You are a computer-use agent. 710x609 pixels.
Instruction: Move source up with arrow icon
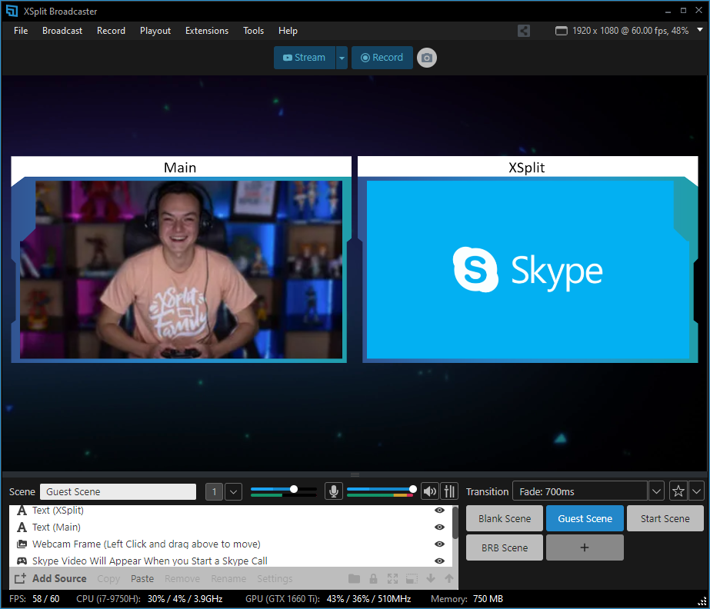pos(448,578)
